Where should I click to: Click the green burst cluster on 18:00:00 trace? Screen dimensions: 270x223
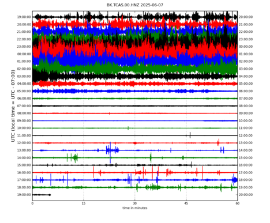point(153,187)
